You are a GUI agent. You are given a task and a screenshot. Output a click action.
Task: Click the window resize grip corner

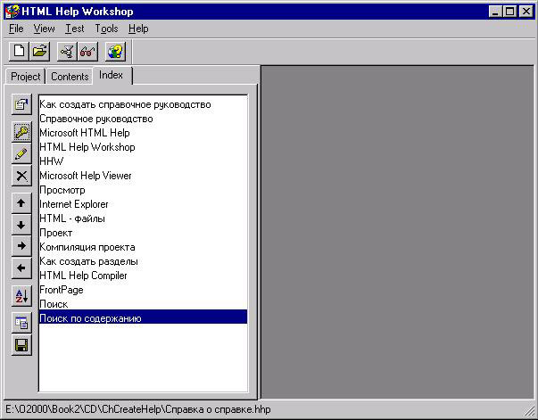[x=528, y=411]
